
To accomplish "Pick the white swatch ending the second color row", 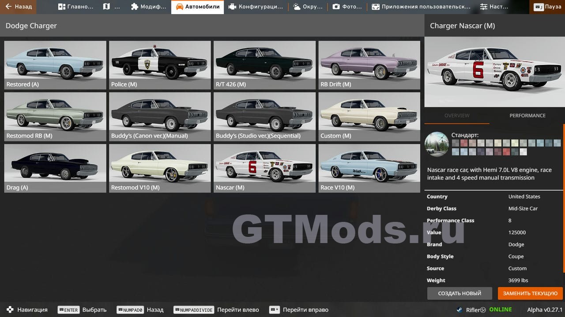I will coord(523,151).
